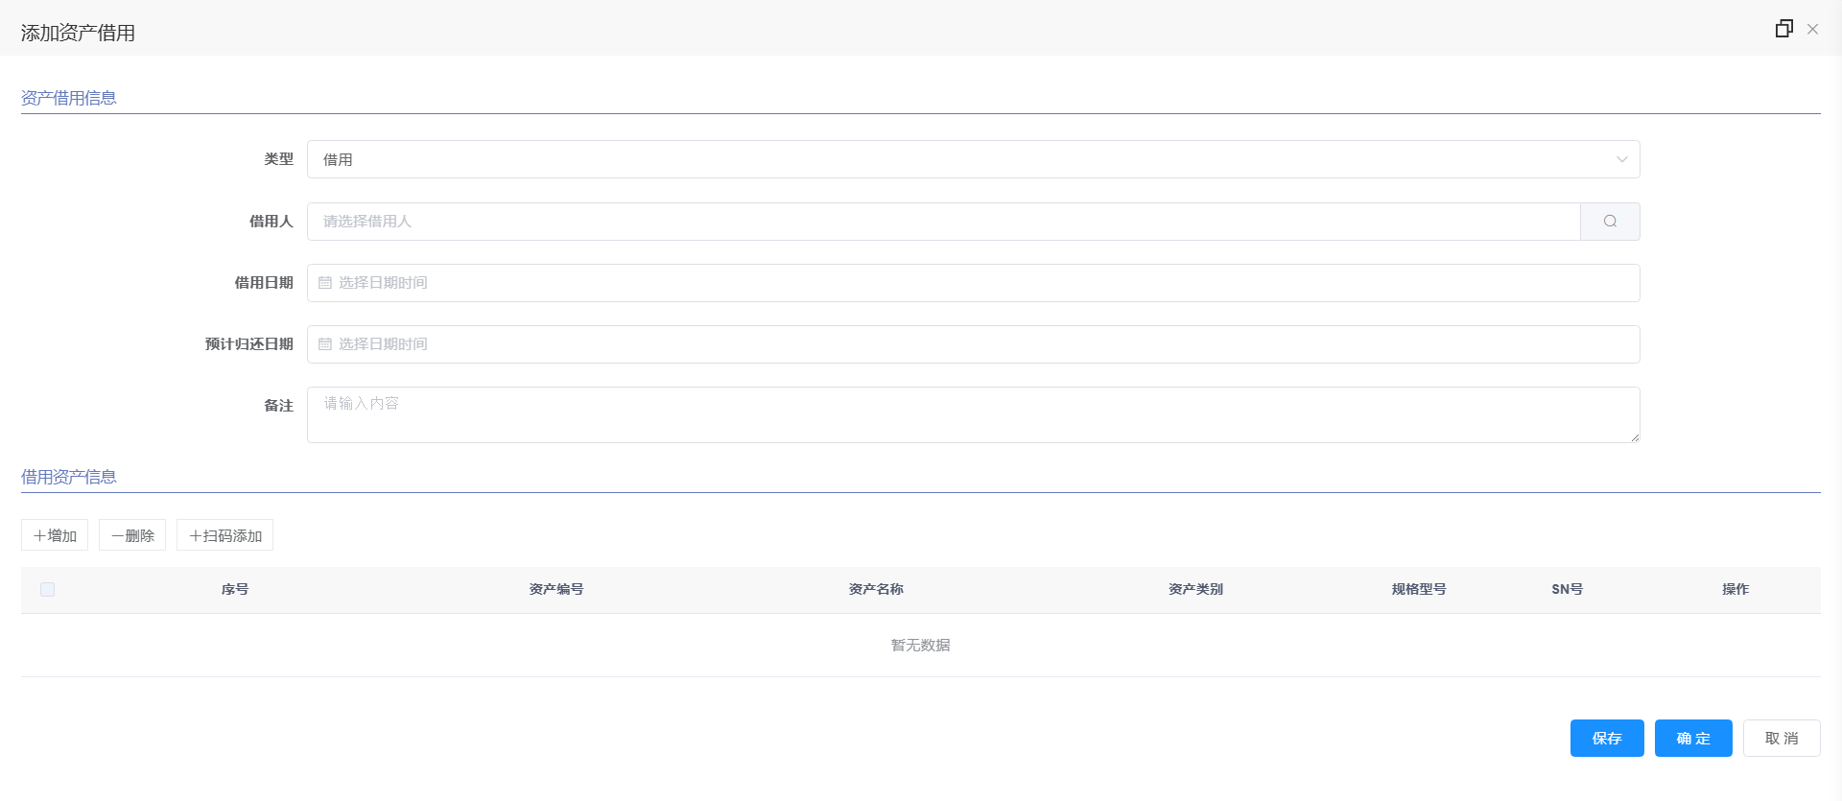
Task: Close the 添加资产借用 dialog
Action: click(1812, 30)
